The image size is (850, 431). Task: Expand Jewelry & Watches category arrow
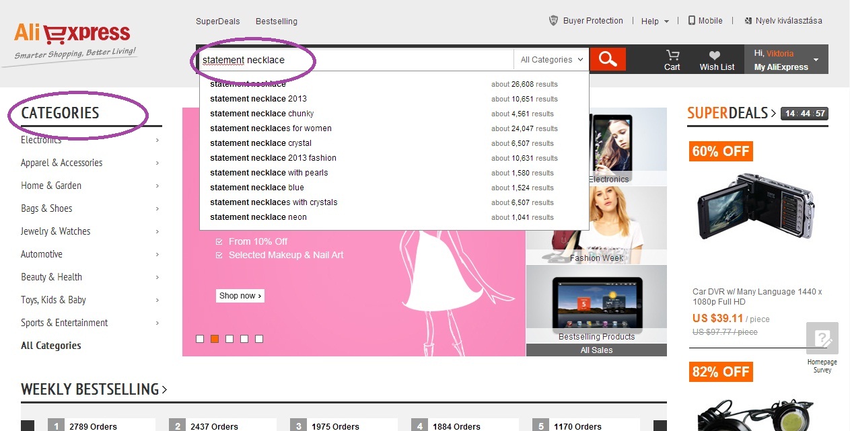coord(157,231)
